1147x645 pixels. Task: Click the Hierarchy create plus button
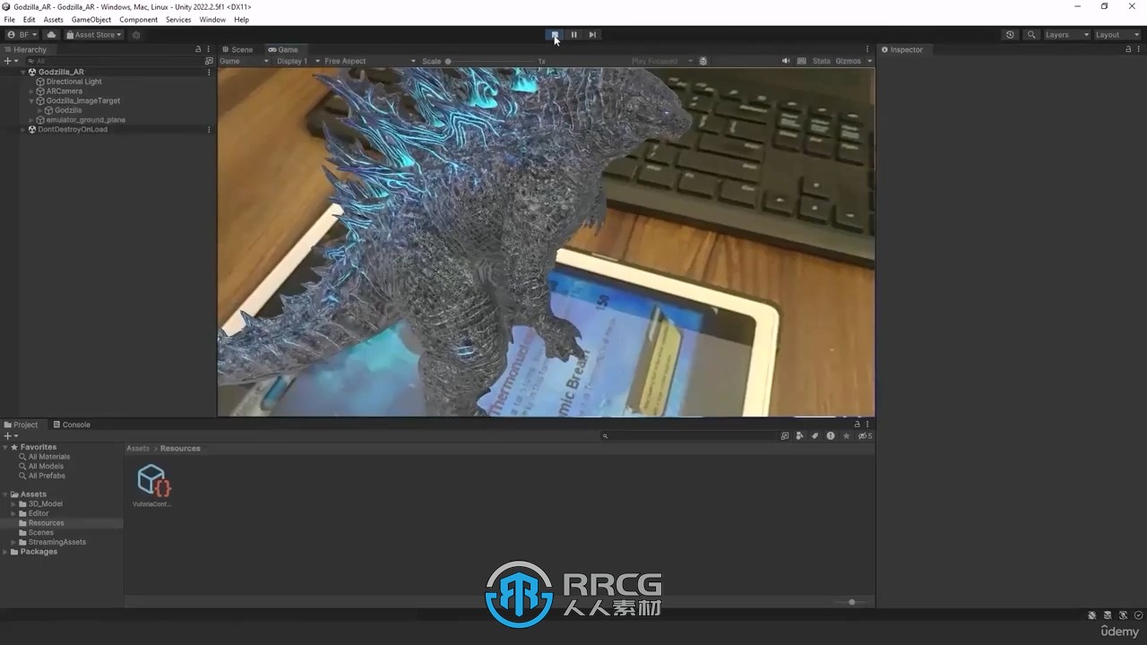[x=10, y=61]
